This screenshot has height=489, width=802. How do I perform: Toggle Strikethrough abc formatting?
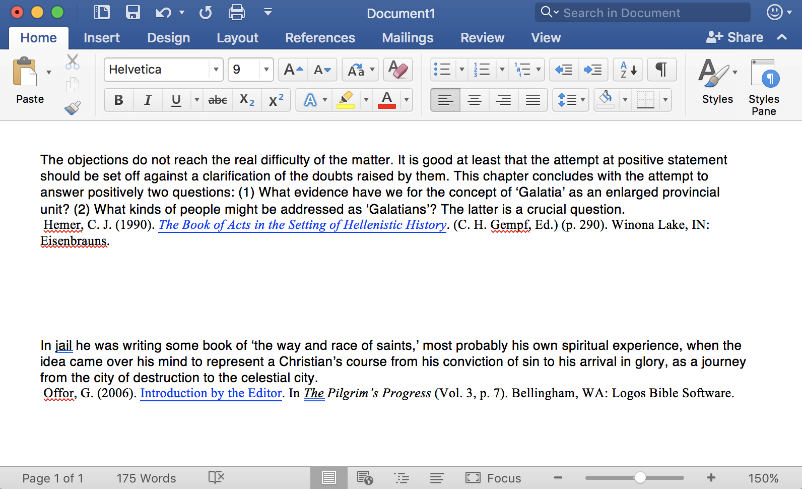(x=218, y=100)
